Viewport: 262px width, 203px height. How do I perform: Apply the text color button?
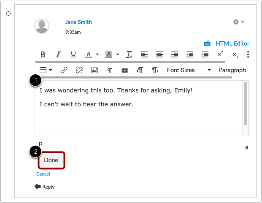(x=89, y=54)
